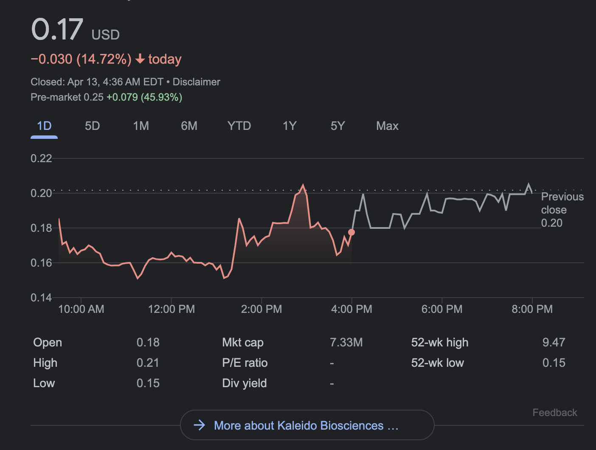The height and width of the screenshot is (450, 596).
Task: Click the 8:00 PM axis label
Action: 532,309
